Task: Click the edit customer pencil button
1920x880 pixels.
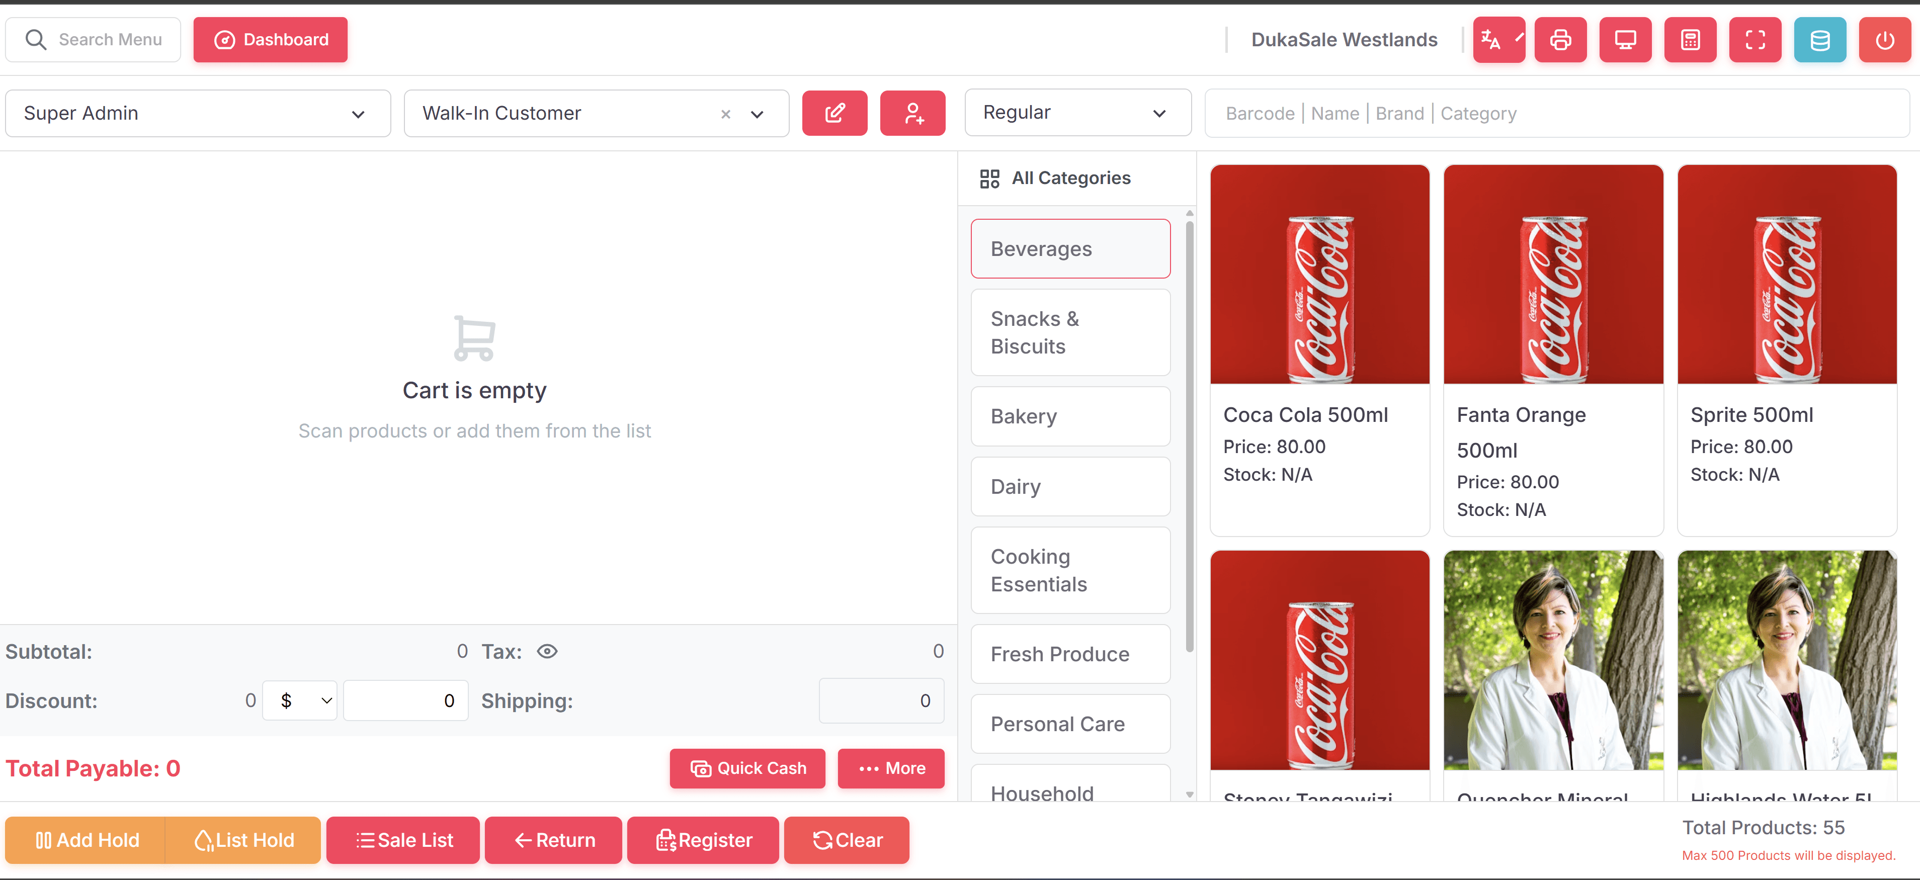Action: coord(834,113)
